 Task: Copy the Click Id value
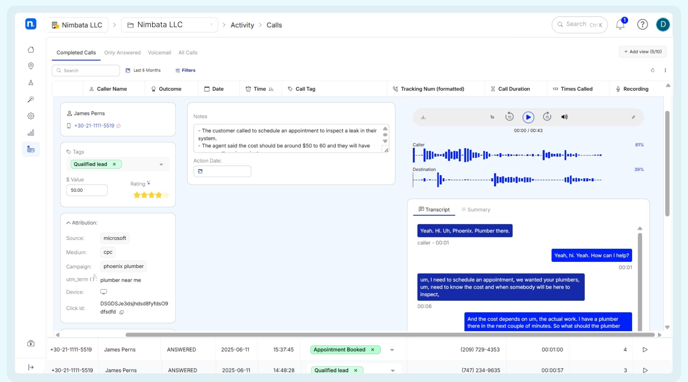(122, 312)
